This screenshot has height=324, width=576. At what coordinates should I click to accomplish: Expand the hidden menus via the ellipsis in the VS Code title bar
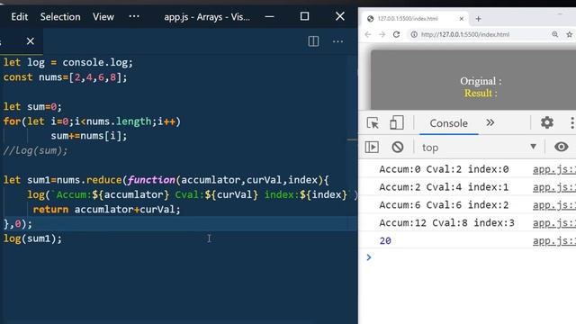tap(134, 16)
